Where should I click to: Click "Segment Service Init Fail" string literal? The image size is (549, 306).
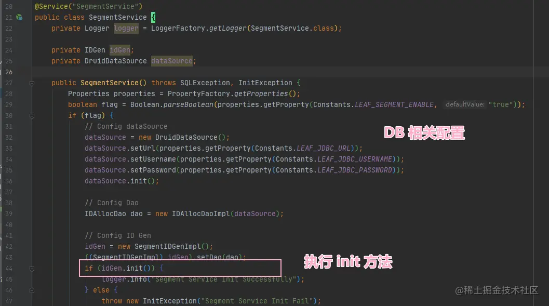pyautogui.click(x=257, y=301)
